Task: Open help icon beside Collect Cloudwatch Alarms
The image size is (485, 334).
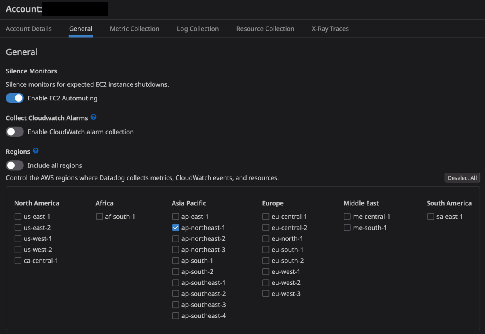Action: pyautogui.click(x=93, y=117)
